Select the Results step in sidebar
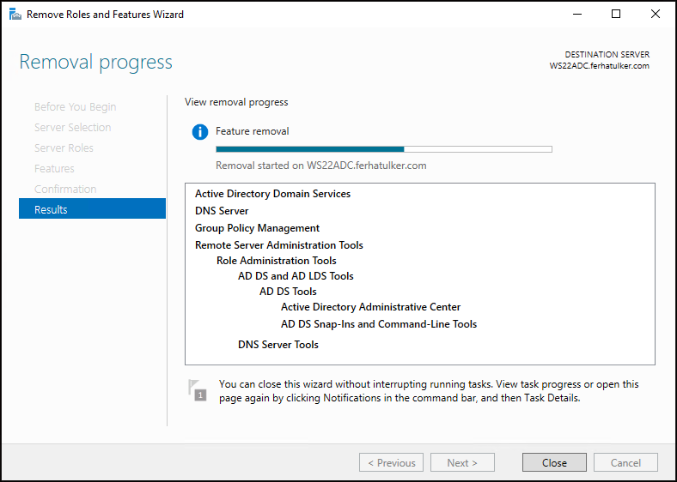 tap(93, 209)
